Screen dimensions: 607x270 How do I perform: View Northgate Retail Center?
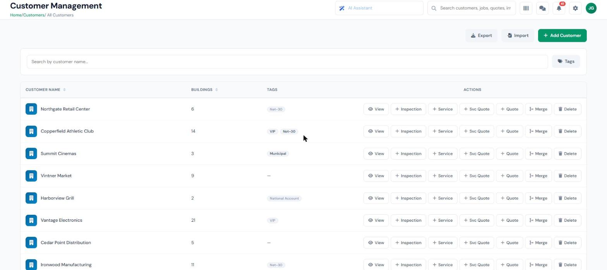(x=376, y=109)
